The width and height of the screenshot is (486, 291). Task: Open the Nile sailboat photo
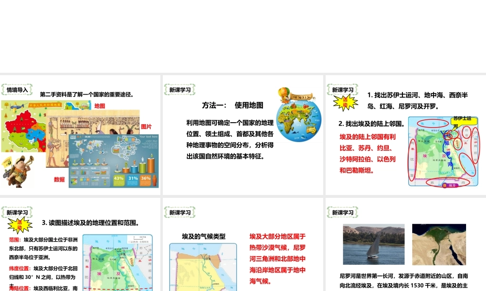click(373, 244)
